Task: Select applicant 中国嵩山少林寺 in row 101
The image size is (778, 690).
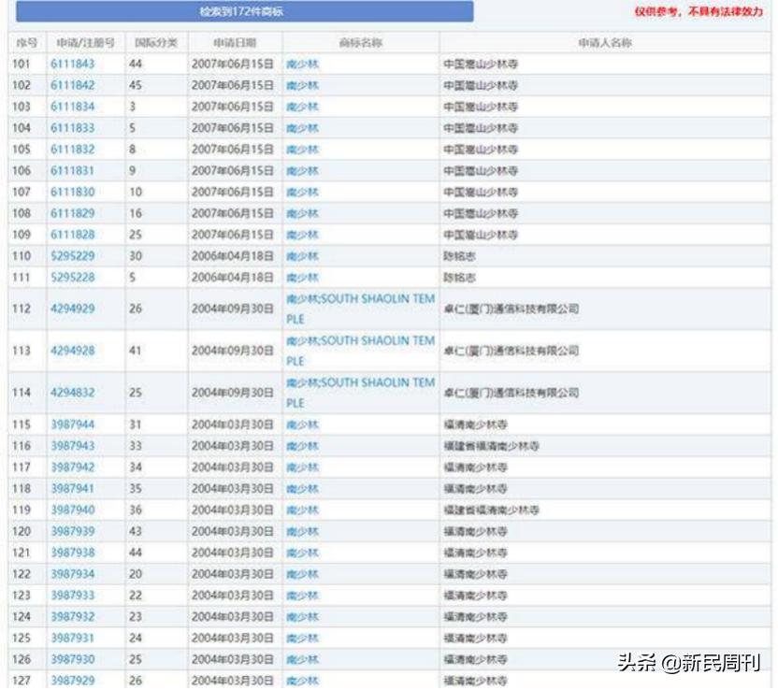Action: coord(481,64)
